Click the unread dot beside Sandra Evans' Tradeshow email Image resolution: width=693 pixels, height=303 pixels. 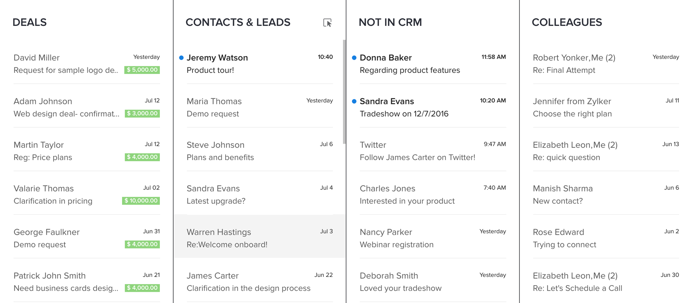click(x=354, y=101)
